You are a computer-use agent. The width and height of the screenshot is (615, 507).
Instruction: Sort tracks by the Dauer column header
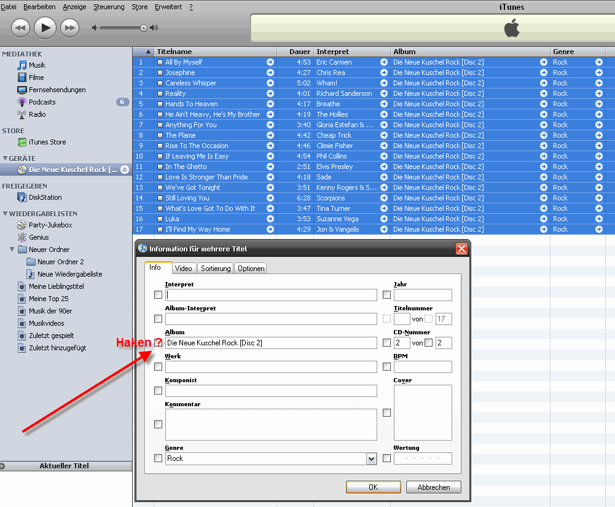click(x=296, y=52)
